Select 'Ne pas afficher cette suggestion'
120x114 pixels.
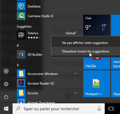pyautogui.click(x=86, y=43)
